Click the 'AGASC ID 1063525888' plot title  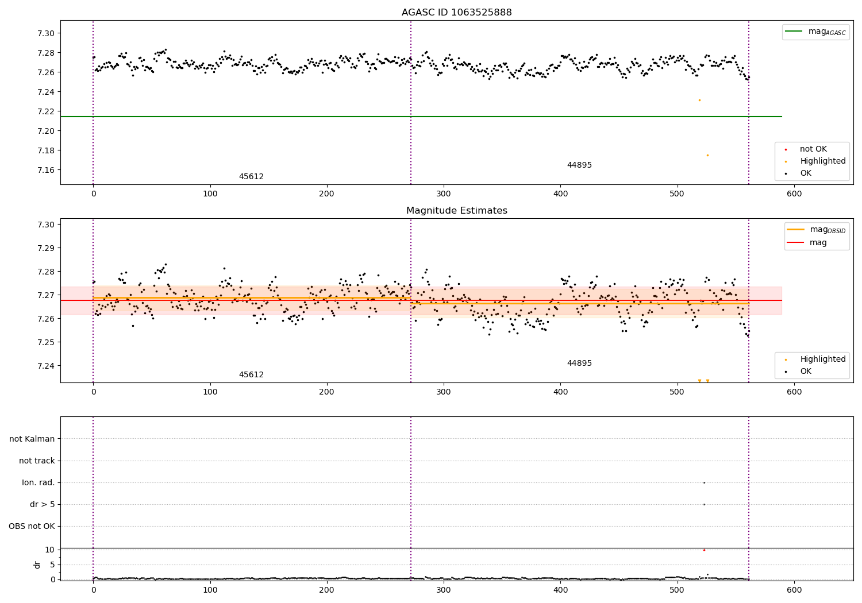pyautogui.click(x=456, y=13)
